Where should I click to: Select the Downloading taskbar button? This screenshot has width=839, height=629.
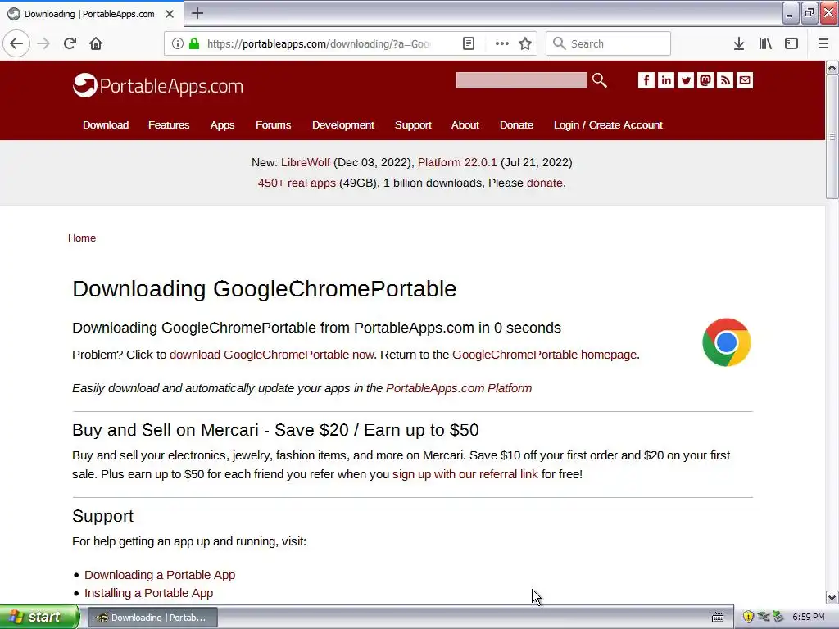[x=152, y=618]
